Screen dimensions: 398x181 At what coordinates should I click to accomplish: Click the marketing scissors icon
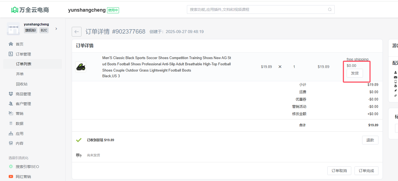tap(11, 113)
